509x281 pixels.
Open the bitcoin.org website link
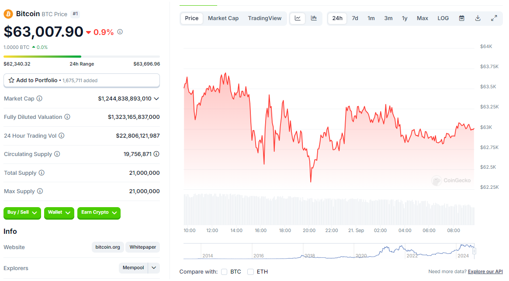coord(108,247)
